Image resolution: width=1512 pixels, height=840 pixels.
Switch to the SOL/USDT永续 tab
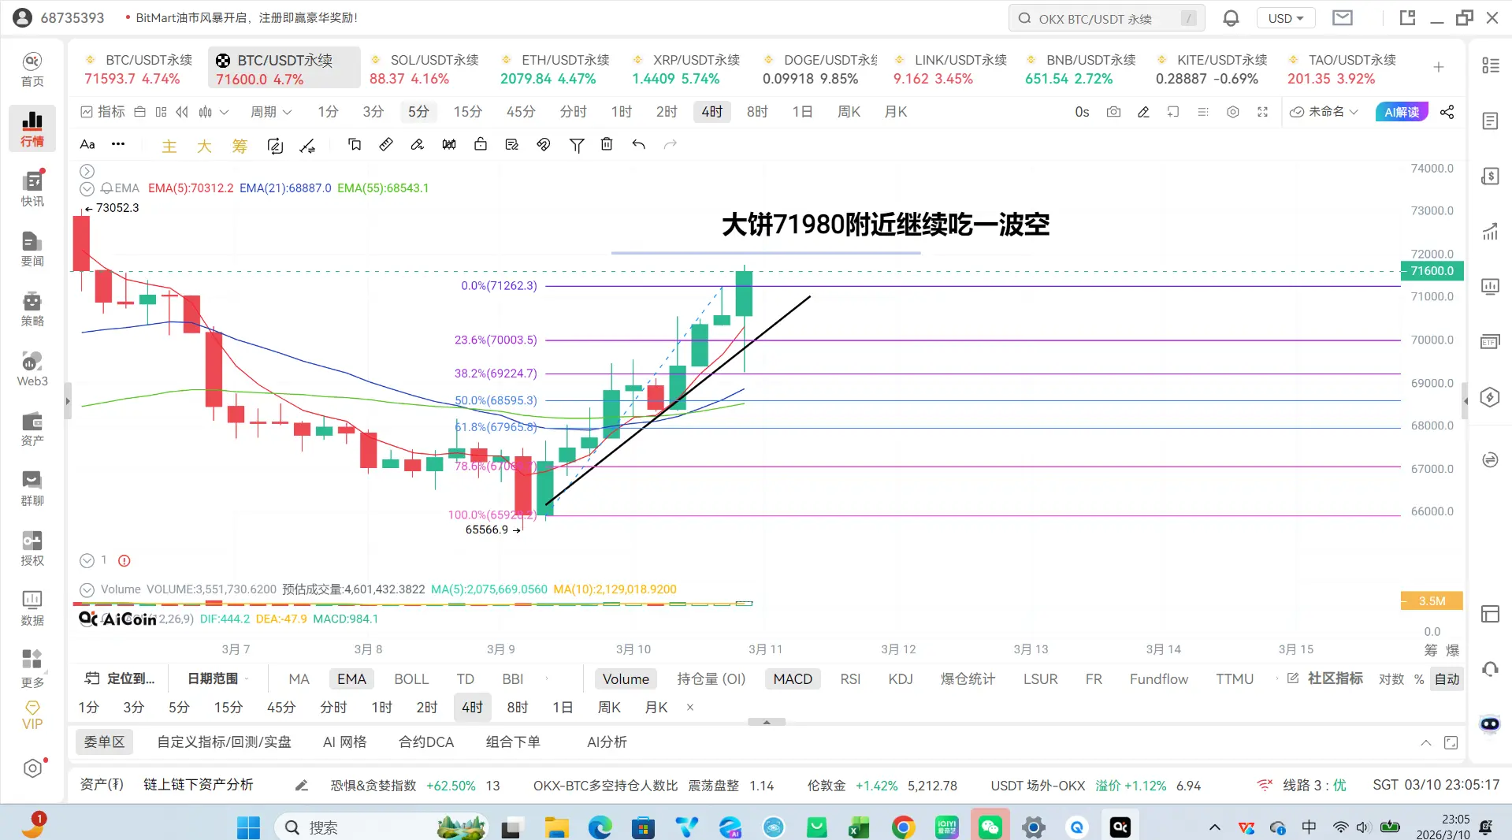(x=424, y=69)
